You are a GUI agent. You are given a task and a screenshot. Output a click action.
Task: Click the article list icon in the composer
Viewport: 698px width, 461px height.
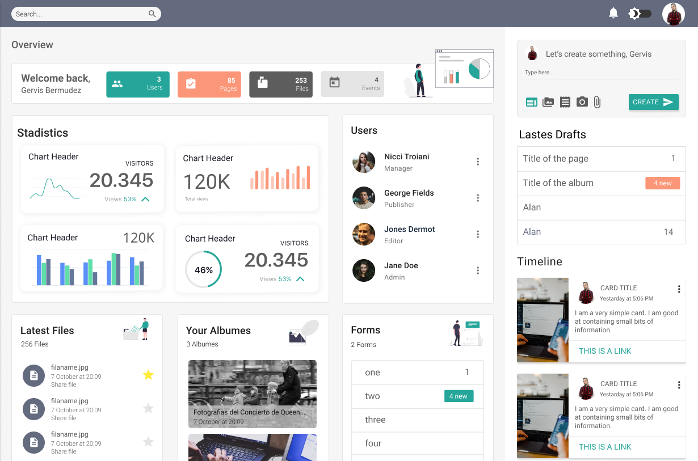coord(565,102)
